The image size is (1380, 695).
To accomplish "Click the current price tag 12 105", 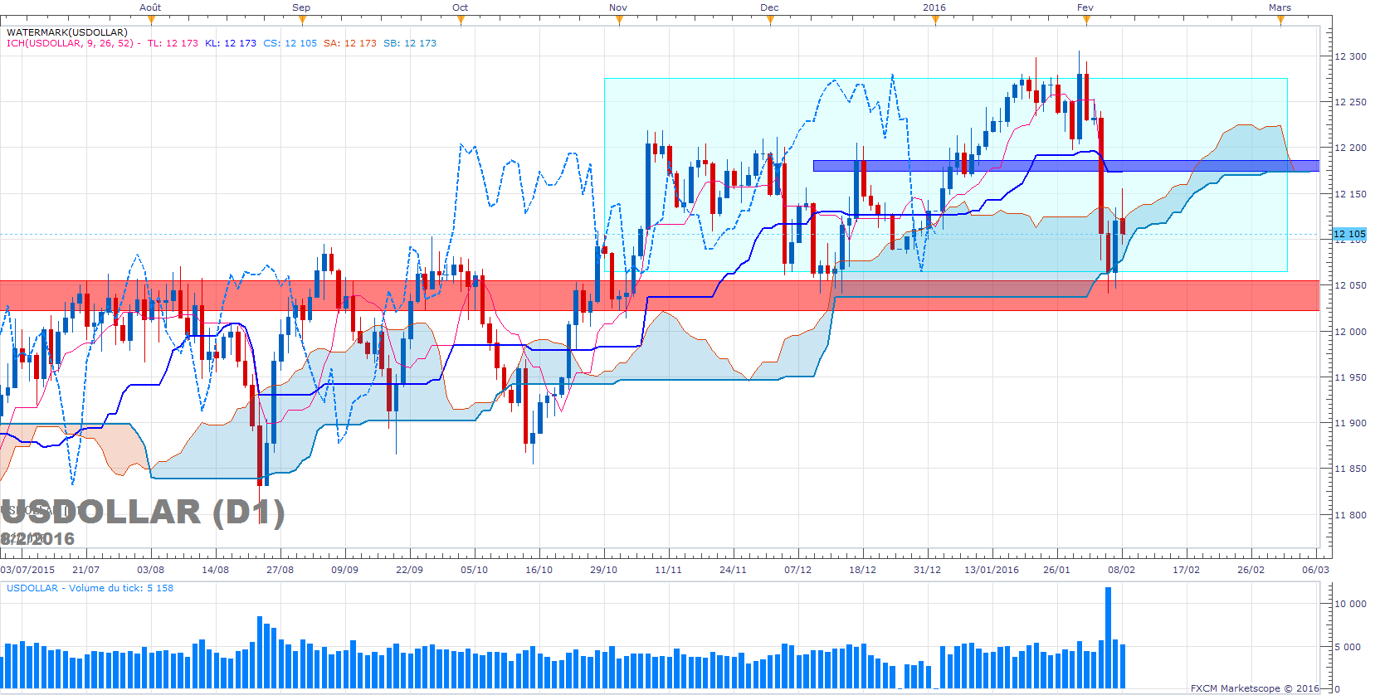I will [x=1349, y=234].
